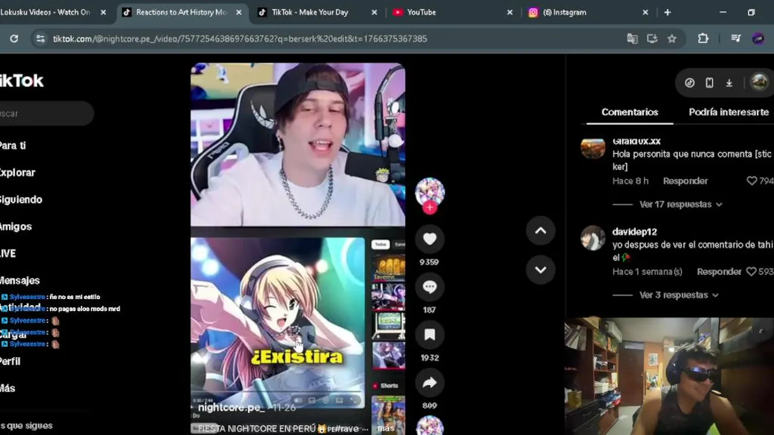This screenshot has width=774, height=435.
Task: Focus the TikTok search field
Action: (45, 114)
